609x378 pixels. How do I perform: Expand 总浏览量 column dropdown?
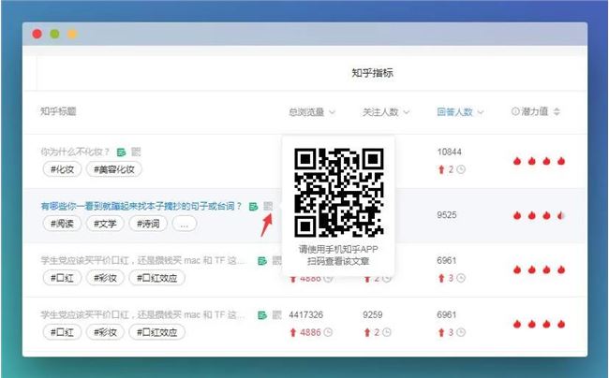(x=332, y=112)
